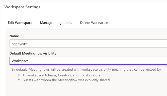The image size is (167, 96).
Task: Click the Default Meetingflow visibility label
Action: (x=33, y=53)
